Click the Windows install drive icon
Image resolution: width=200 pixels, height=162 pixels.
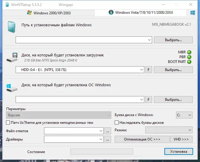coord(12,88)
